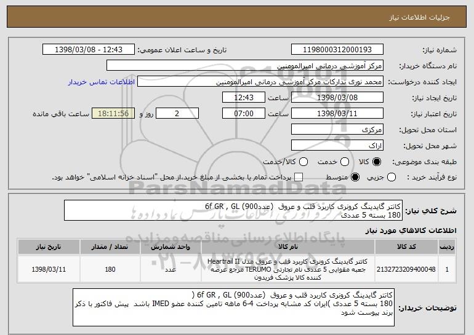Click the طبقه بندی موضوعی label

(x=424, y=162)
